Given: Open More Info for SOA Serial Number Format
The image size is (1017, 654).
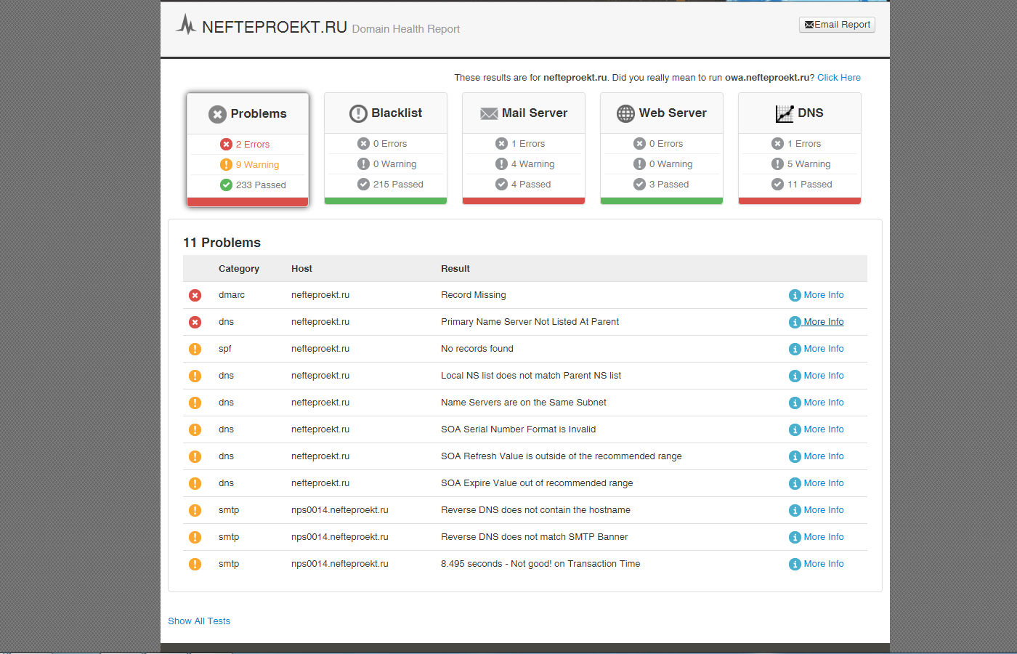Looking at the screenshot, I should coord(823,429).
